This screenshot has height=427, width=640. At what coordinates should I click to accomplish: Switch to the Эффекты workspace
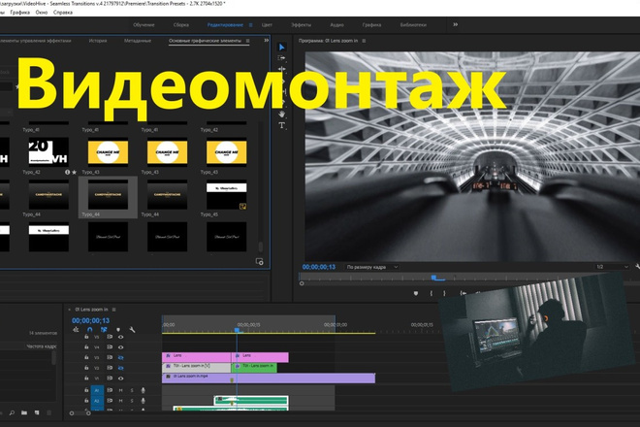tap(301, 25)
